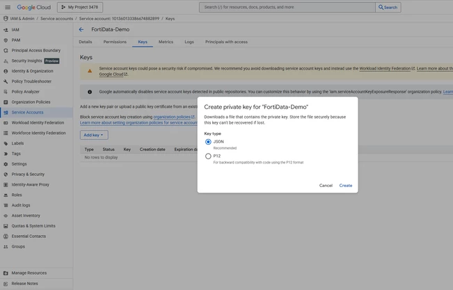Click the Key column header
The image size is (453, 290).
[127, 150]
